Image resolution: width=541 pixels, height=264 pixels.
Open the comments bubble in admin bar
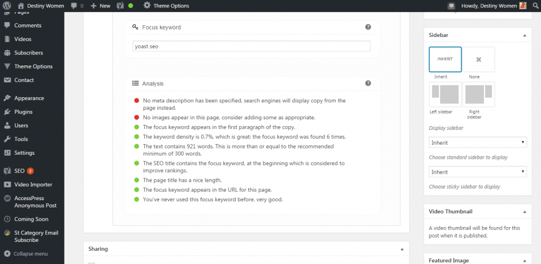[73, 6]
